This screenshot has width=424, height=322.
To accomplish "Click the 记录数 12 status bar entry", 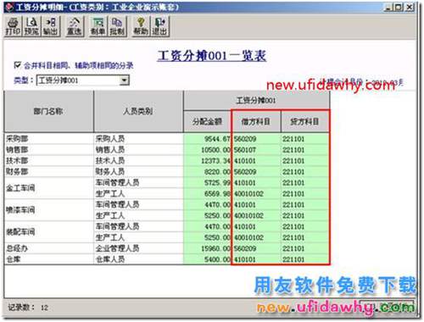I will click(x=28, y=308).
